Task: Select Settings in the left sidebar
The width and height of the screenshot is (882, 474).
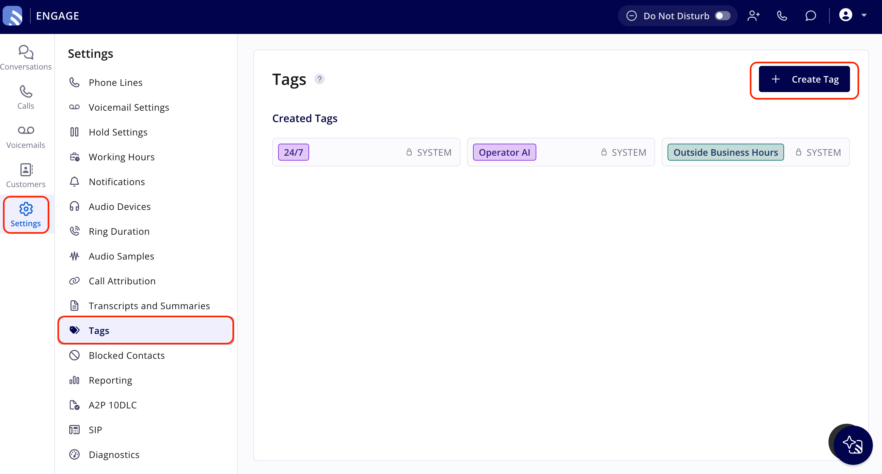Action: (26, 215)
